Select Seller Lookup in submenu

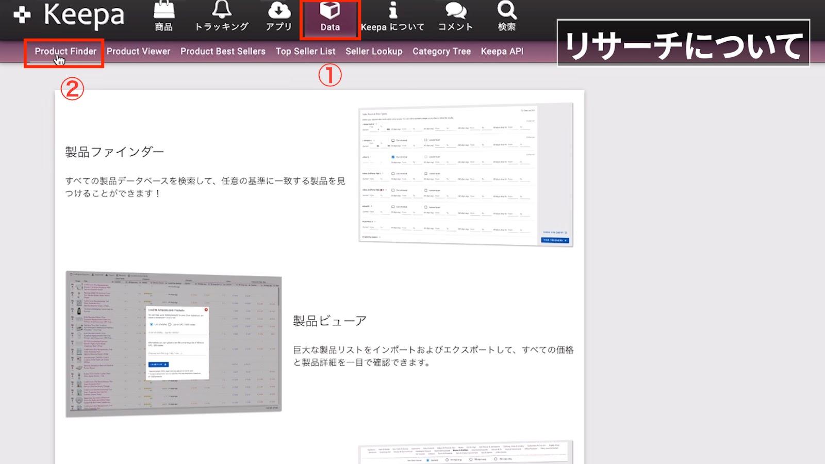click(374, 52)
